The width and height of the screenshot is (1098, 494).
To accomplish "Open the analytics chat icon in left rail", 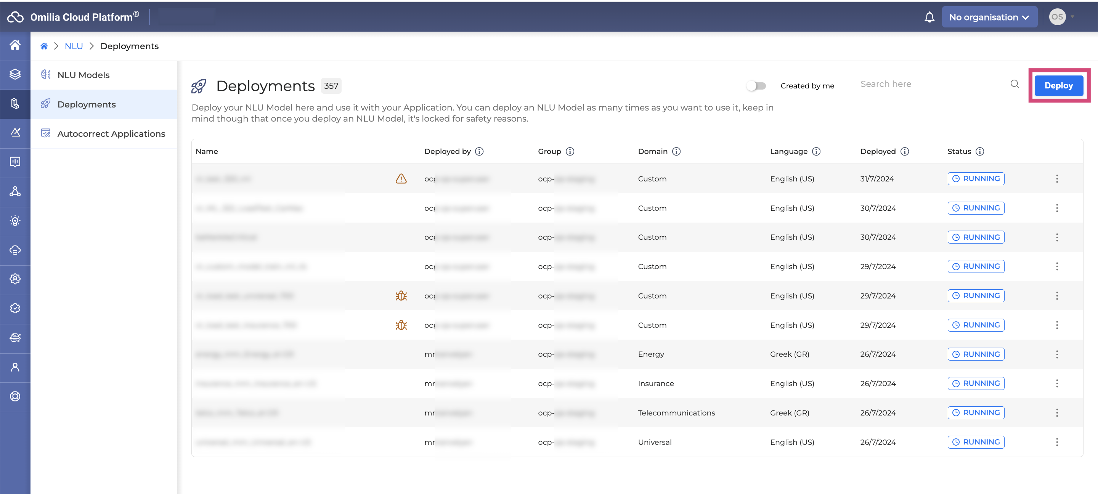I will [15, 162].
